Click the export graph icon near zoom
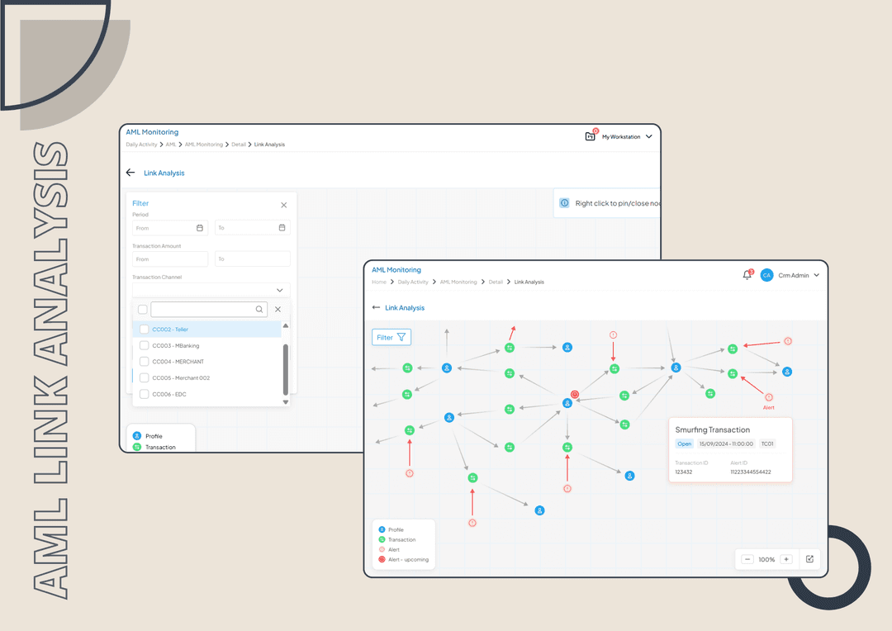The image size is (892, 631). (x=809, y=559)
